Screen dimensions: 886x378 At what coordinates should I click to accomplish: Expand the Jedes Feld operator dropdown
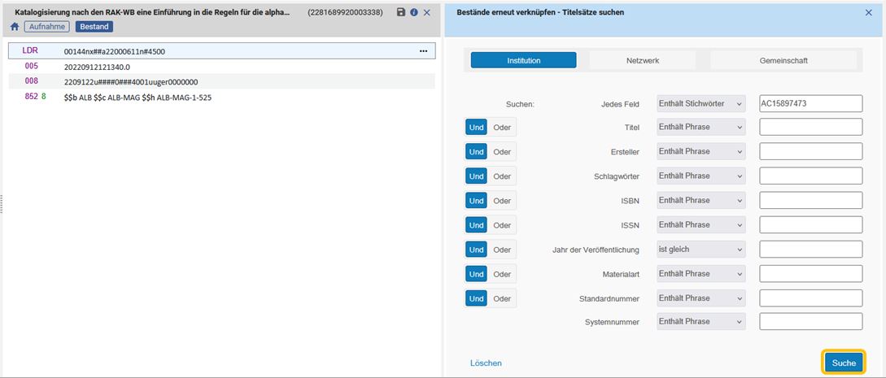click(701, 104)
